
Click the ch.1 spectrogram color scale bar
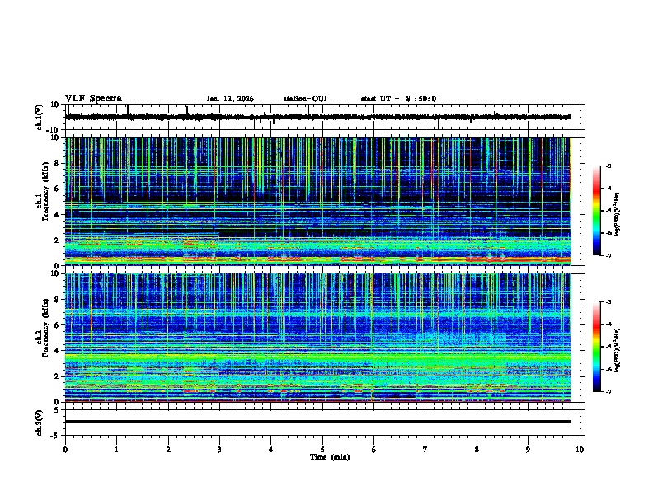(x=597, y=211)
